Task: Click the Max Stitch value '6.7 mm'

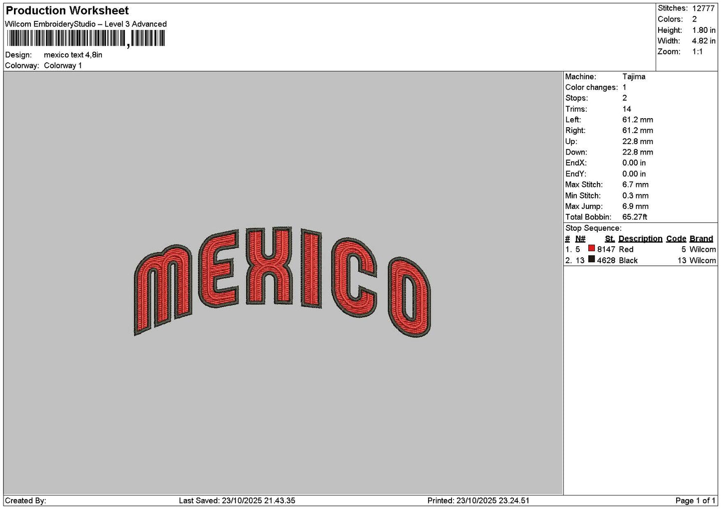Action: (x=636, y=184)
